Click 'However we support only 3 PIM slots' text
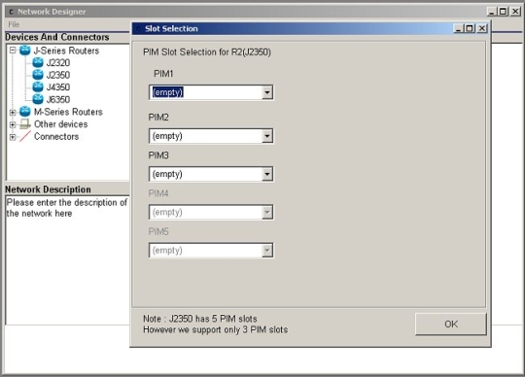Image resolution: width=525 pixels, height=377 pixels. (x=215, y=329)
